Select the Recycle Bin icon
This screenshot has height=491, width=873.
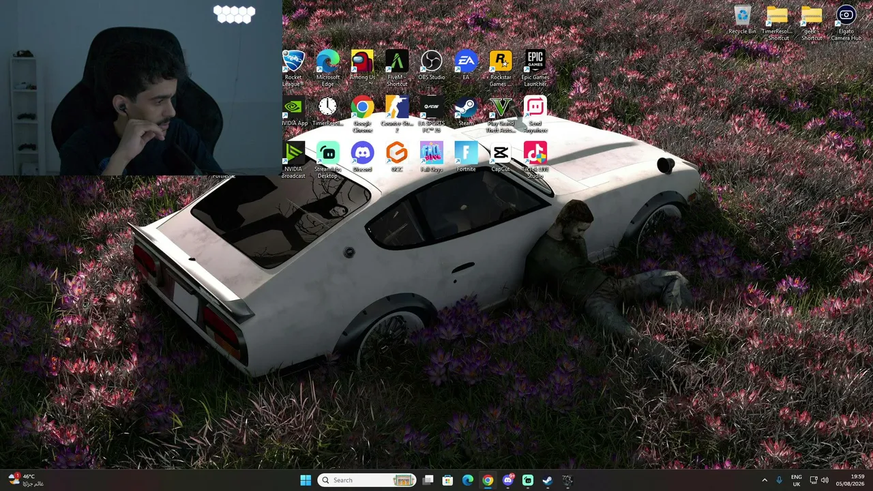pyautogui.click(x=742, y=20)
